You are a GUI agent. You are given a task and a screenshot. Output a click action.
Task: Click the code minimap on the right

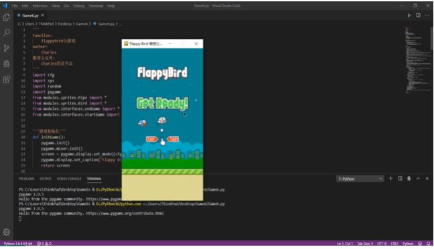click(x=417, y=60)
